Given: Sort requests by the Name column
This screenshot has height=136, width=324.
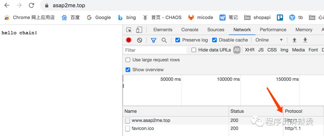Looking at the screenshot, I should (176, 111).
